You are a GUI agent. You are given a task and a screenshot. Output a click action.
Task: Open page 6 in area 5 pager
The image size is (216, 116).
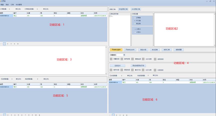click(22, 115)
